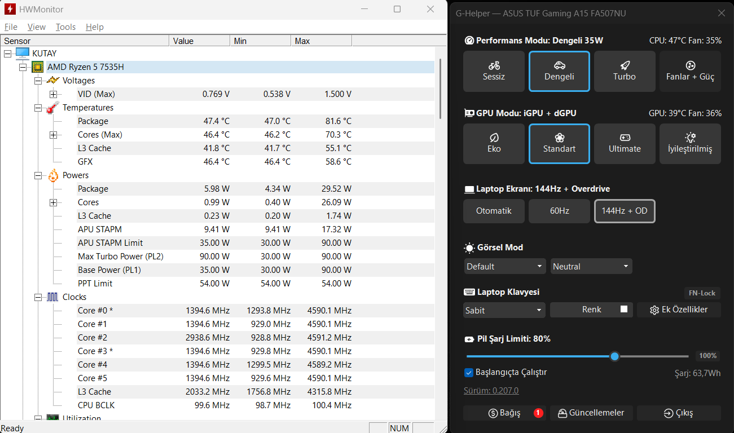This screenshot has height=433, width=734.
Task: Click the AMD Ryzen CPU chip icon
Action: tap(38, 67)
